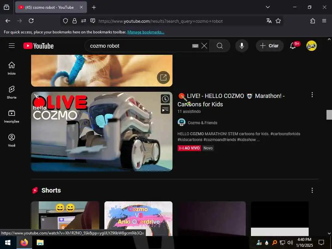
Task: Click the Firefox View icon
Action: tap(6, 7)
